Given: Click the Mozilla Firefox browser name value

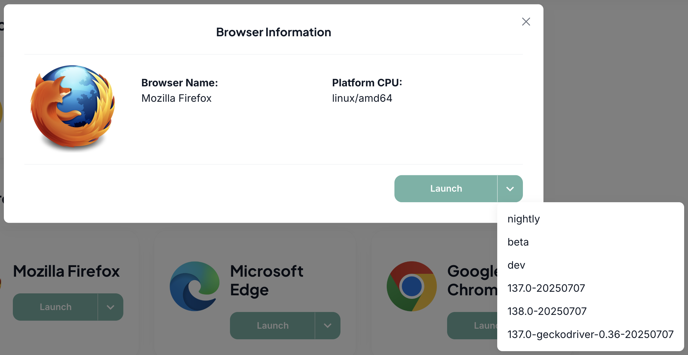Looking at the screenshot, I should point(176,98).
